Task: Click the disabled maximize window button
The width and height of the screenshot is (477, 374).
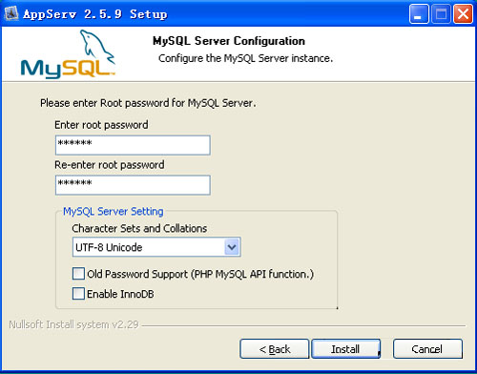Action: click(x=441, y=14)
